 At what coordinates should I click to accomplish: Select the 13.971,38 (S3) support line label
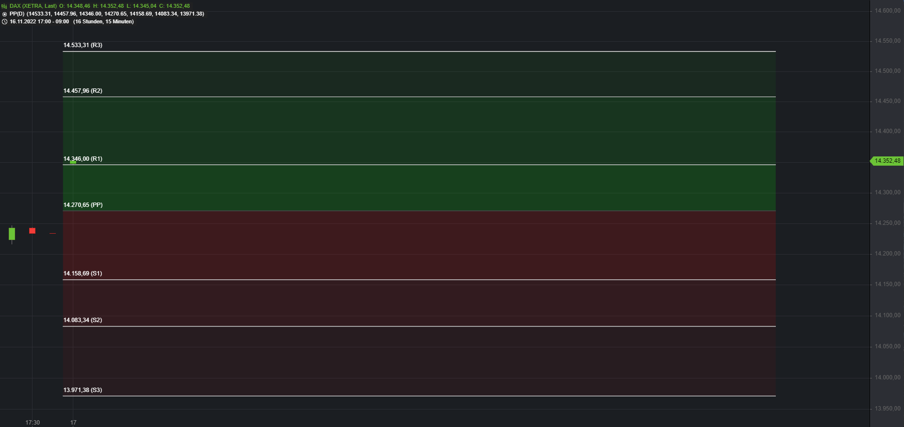tap(83, 390)
